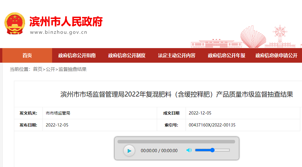Screen dimensions: 302x167
Task: Go to 公开 in the breadcrumb
Action: point(50,69)
